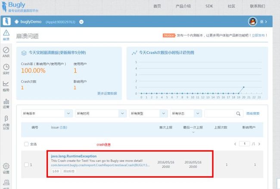Open the 运营 bar chart icon
The width and height of the screenshot is (280, 189).
point(6,104)
